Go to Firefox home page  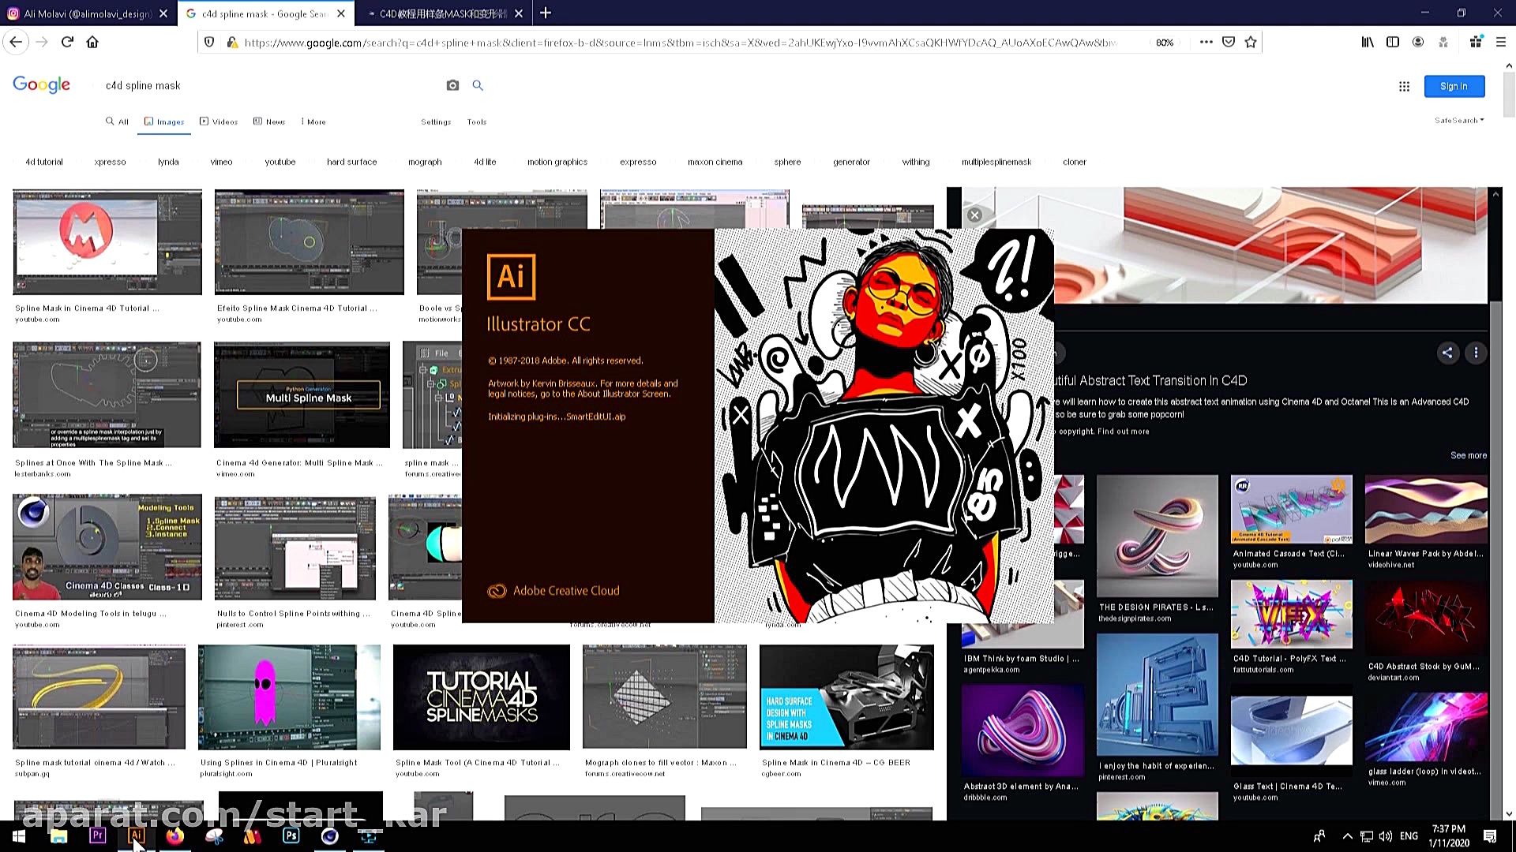coord(92,43)
